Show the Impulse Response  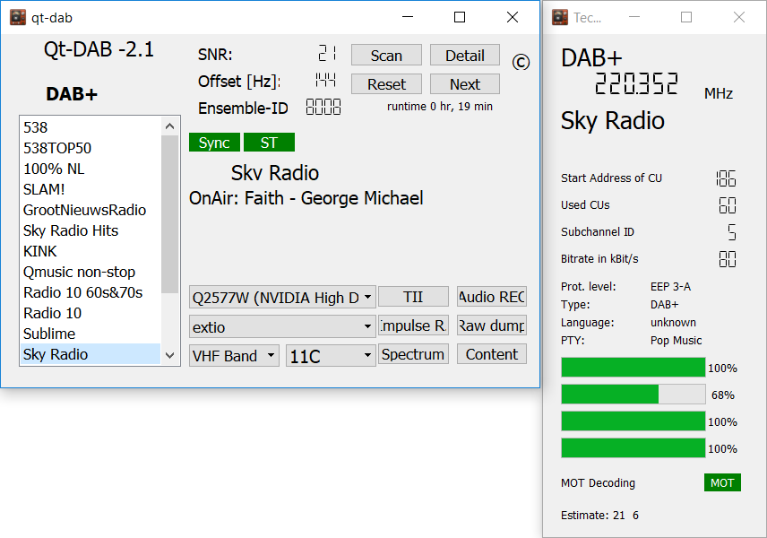pyautogui.click(x=413, y=325)
